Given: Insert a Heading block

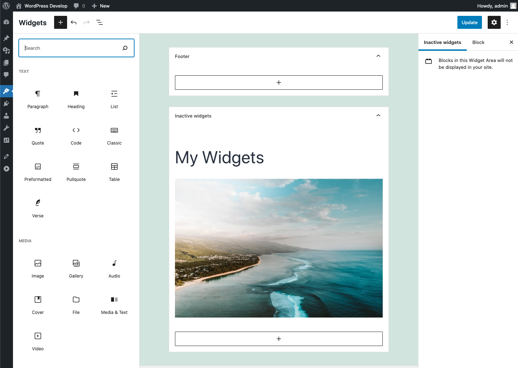Looking at the screenshot, I should pos(76,99).
